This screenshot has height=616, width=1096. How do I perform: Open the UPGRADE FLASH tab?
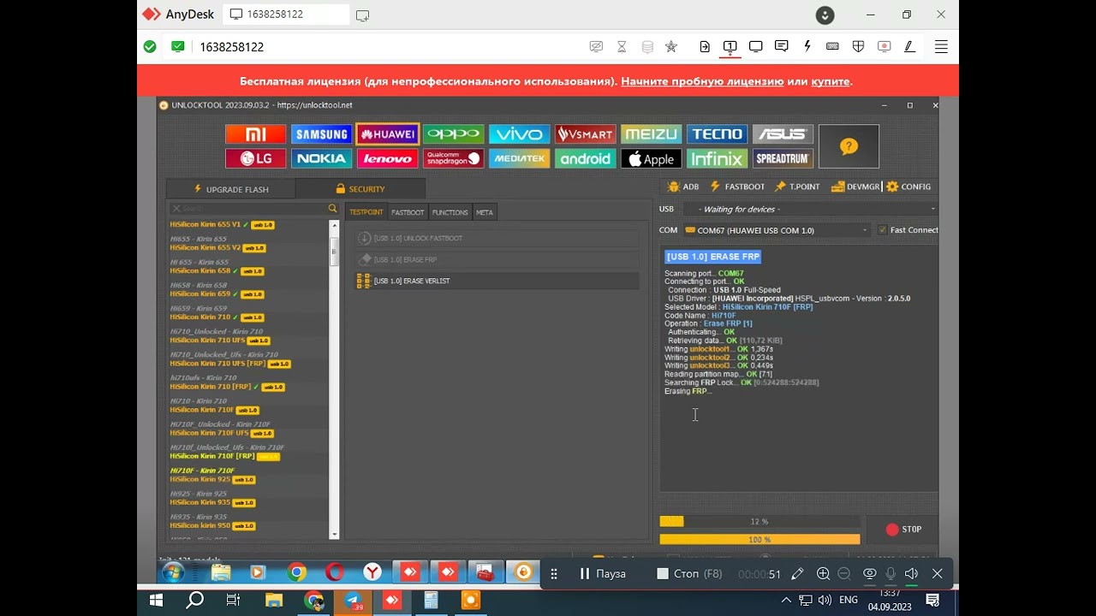coord(231,189)
